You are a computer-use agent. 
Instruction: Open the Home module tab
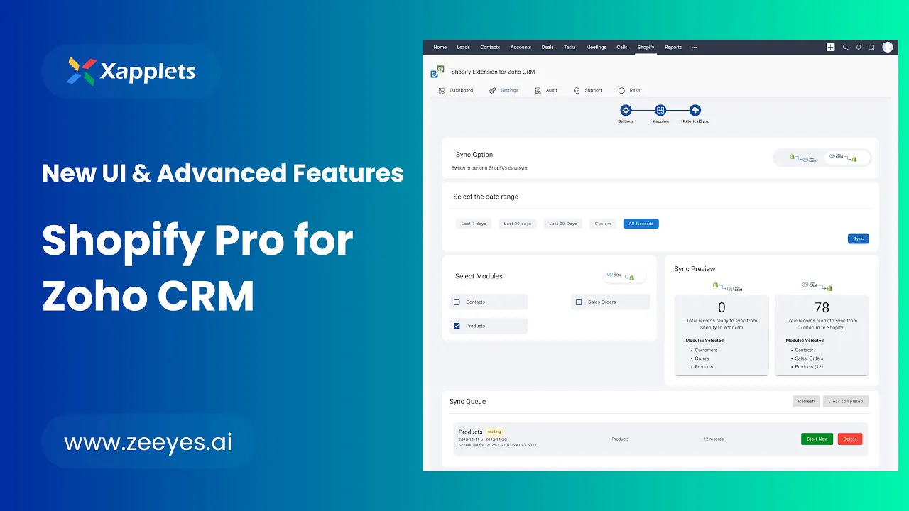click(x=440, y=48)
